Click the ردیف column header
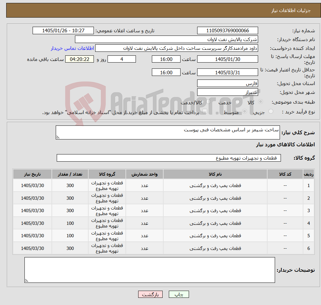Image resolution: width=321 pixels, height=305 pixels. click(x=309, y=174)
